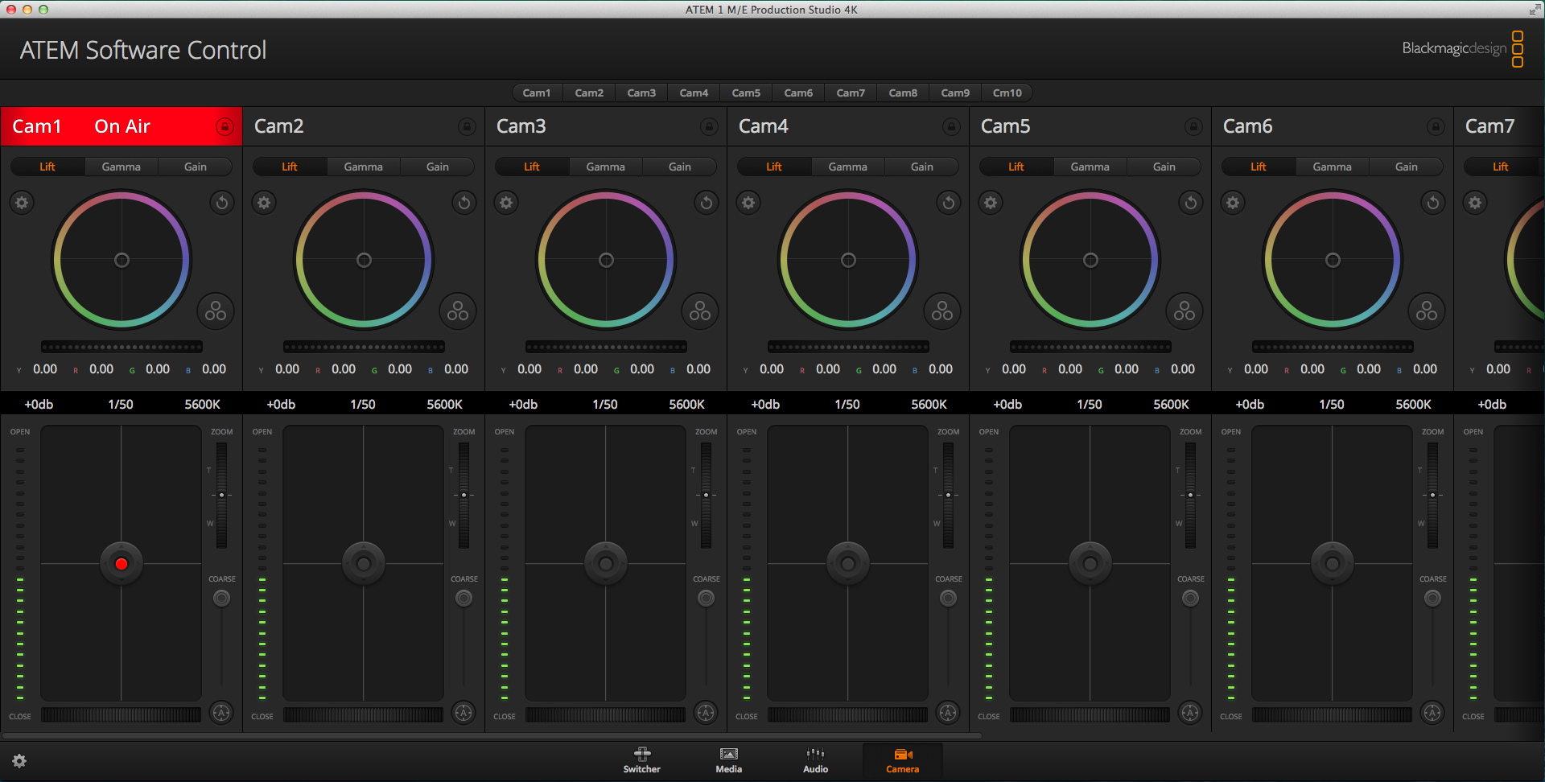This screenshot has width=1545, height=782.
Task: Click Cam3 color balance three-circles icon
Action: pos(700,311)
